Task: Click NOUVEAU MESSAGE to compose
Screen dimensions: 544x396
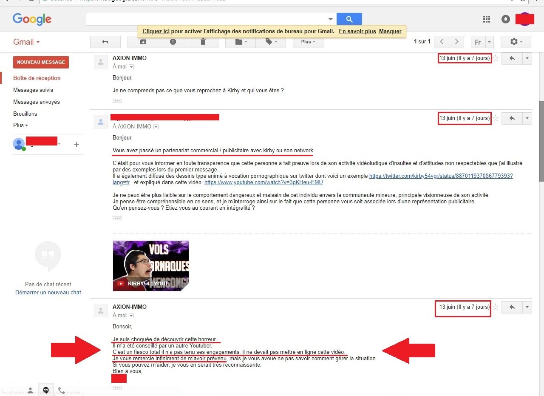Action: tap(41, 62)
